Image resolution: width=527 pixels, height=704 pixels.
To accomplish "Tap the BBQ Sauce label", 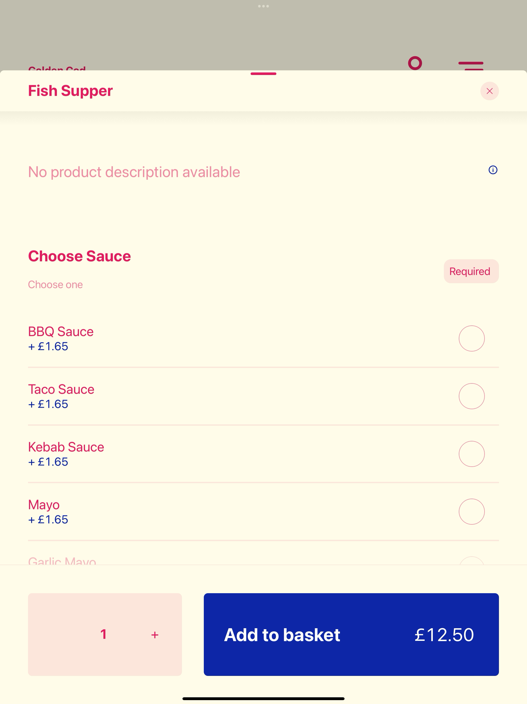I will (x=61, y=332).
